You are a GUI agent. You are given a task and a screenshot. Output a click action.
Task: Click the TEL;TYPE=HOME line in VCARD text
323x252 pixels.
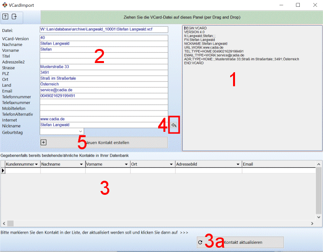point(214,51)
